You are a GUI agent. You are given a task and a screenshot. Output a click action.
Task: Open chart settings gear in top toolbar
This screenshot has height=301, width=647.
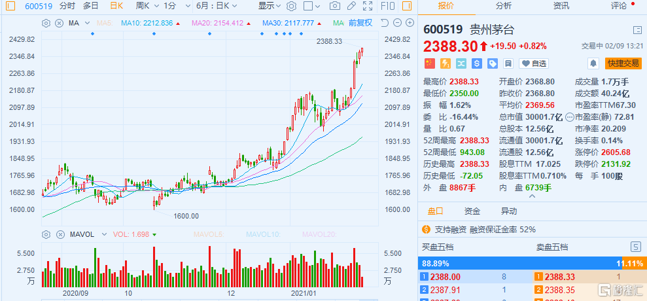tap(291, 6)
